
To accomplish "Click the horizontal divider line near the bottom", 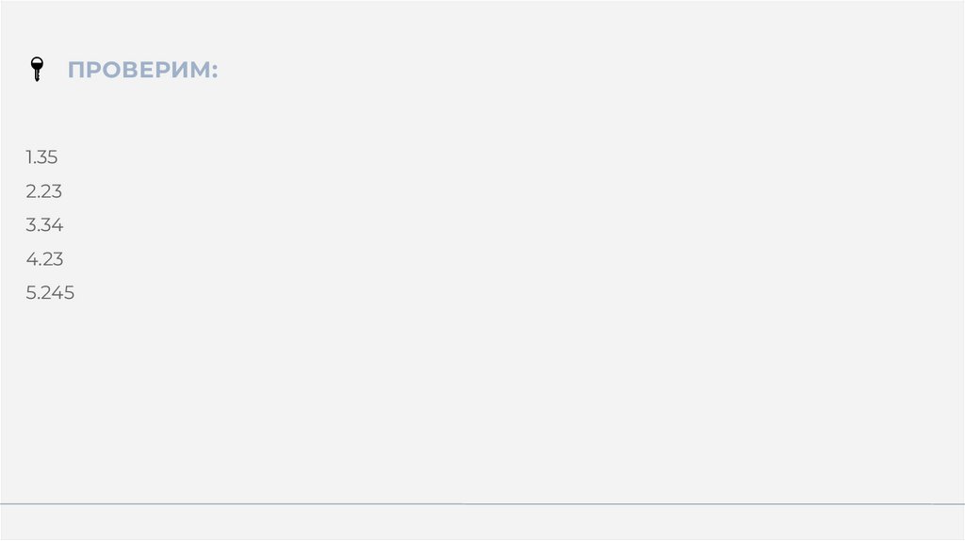I will pos(482,504).
